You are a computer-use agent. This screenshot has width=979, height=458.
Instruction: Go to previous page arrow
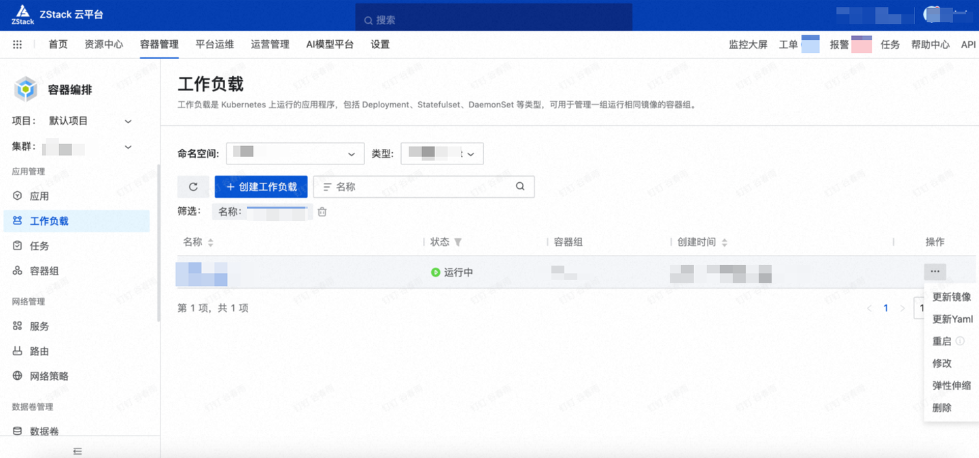click(x=869, y=309)
